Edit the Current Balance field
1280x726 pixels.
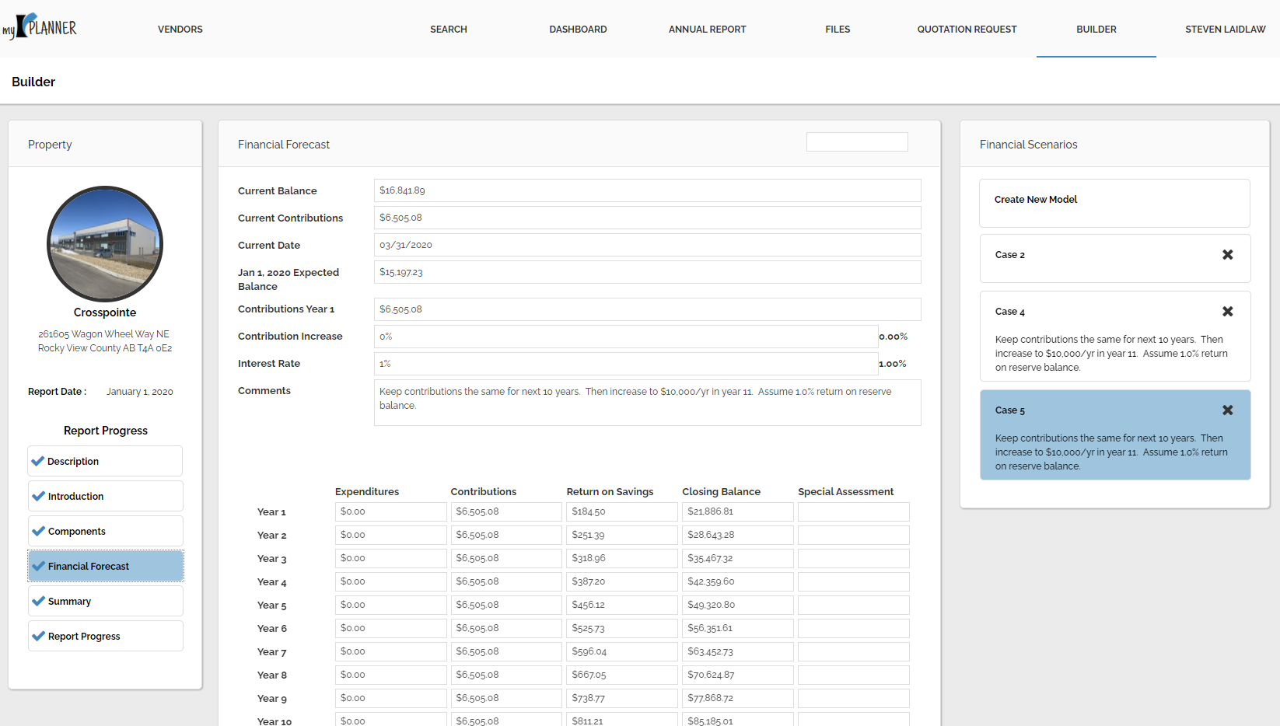pyautogui.click(x=648, y=190)
